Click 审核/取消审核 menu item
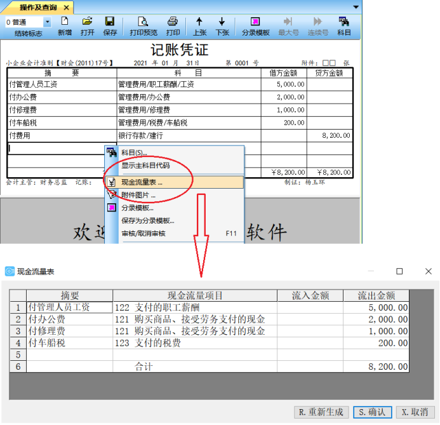 (x=143, y=234)
